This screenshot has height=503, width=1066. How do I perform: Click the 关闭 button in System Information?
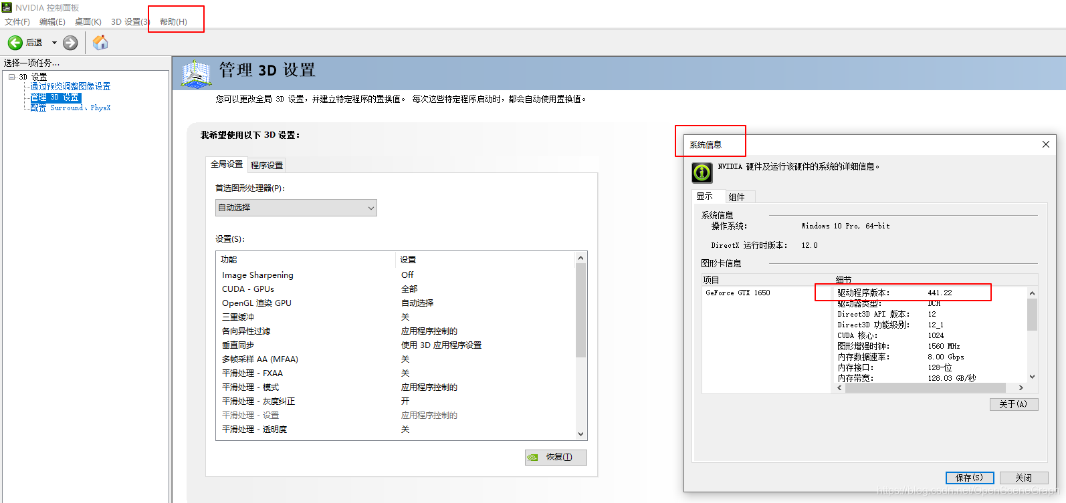click(1024, 478)
